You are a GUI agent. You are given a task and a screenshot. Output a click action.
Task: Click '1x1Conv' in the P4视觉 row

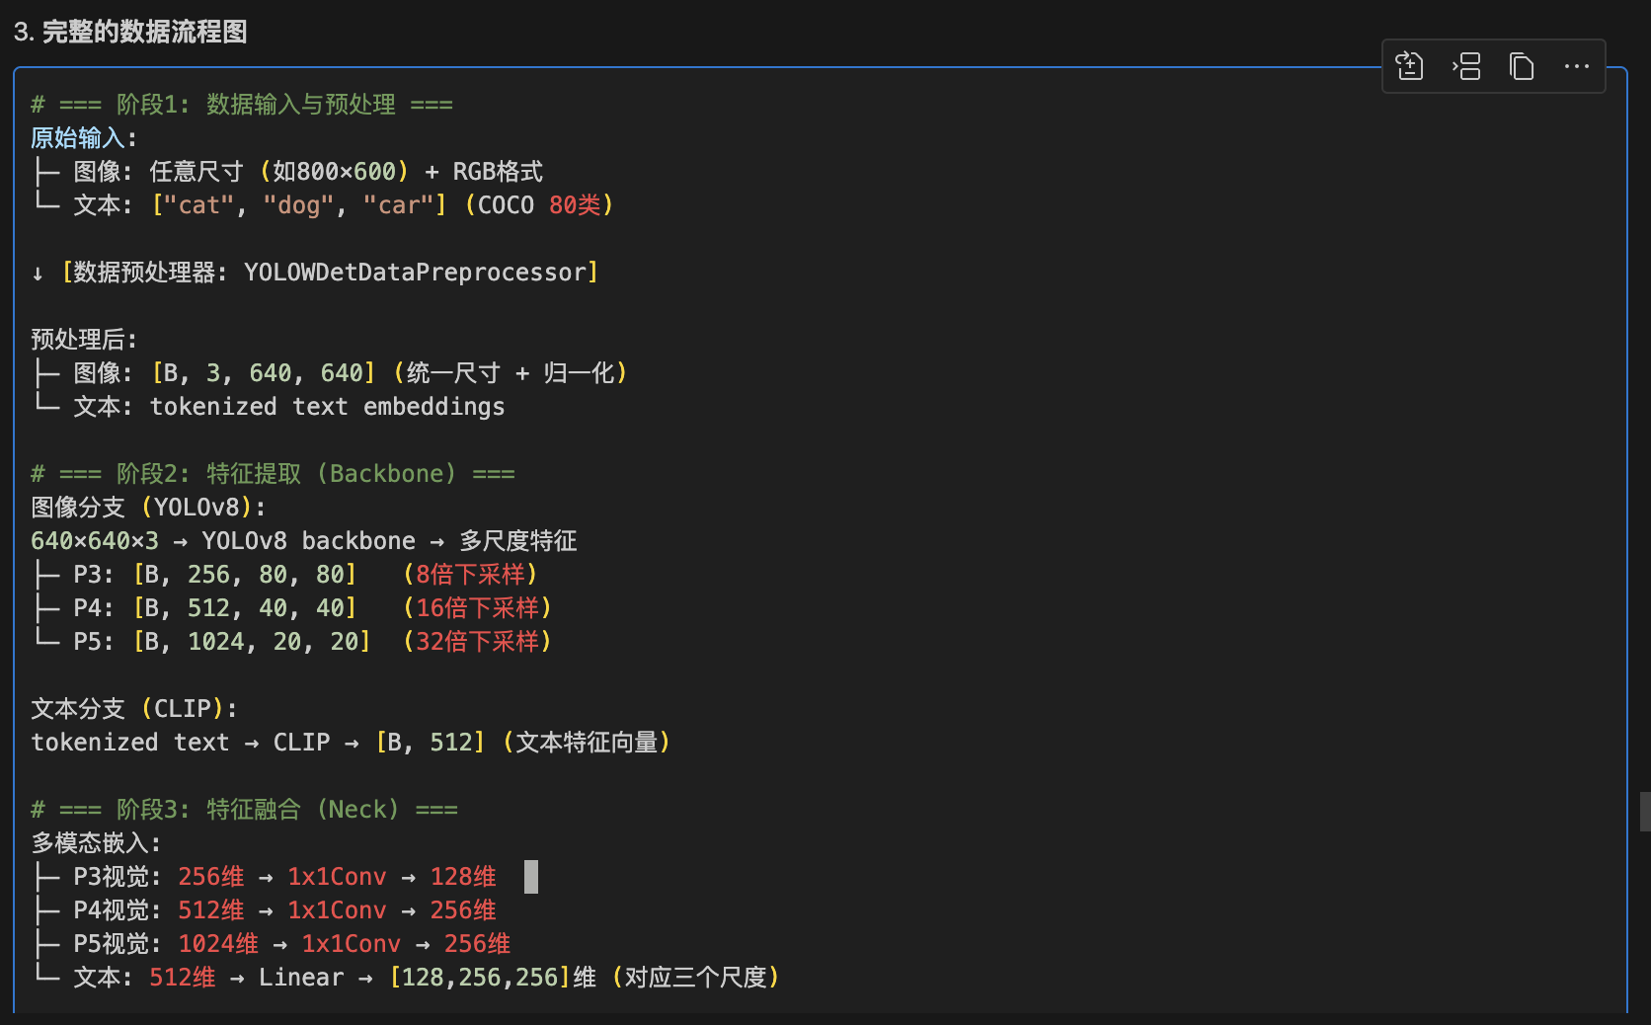click(x=337, y=910)
